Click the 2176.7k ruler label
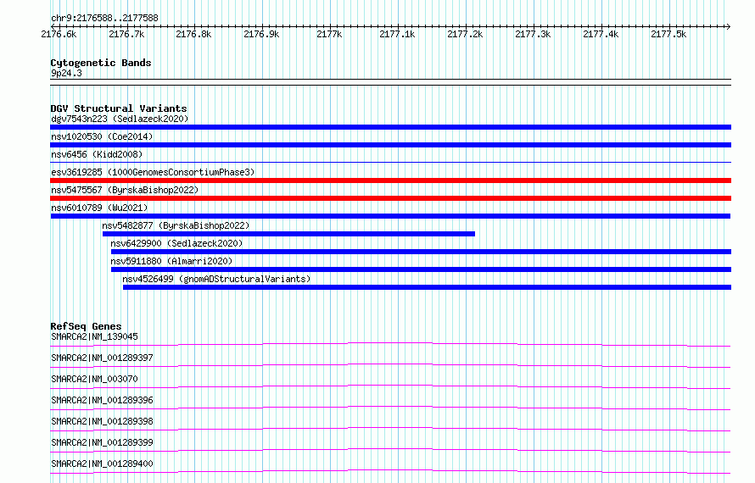Screen dimensions: 755x483 click(126, 34)
